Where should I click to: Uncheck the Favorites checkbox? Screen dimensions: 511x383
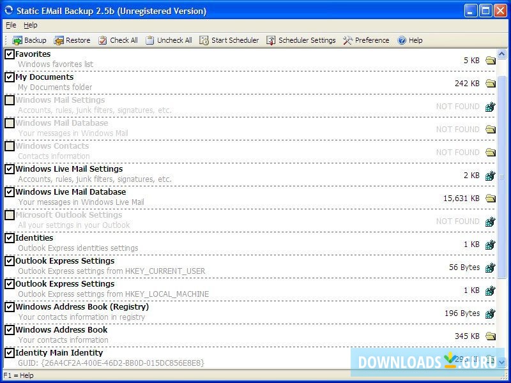[x=10, y=54]
